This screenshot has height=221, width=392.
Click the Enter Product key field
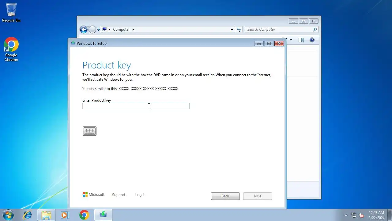[136, 106]
